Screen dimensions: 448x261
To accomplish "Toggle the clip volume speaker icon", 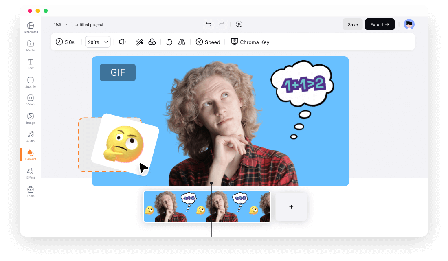I will click(122, 42).
